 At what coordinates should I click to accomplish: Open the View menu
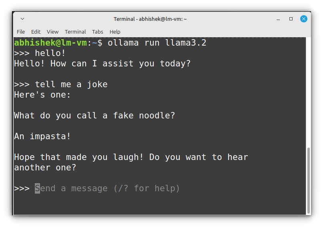pyautogui.click(x=52, y=32)
